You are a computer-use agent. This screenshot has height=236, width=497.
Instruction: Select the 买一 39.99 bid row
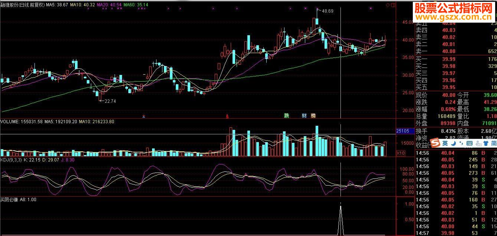(456, 59)
